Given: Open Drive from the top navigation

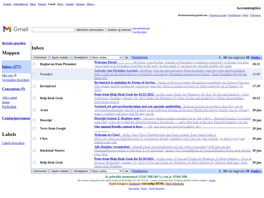Looking at the screenshot, I should [60, 4].
